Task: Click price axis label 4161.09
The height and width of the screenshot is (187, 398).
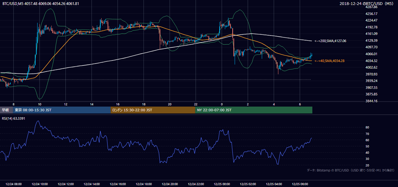Action: pyautogui.click(x=372, y=34)
